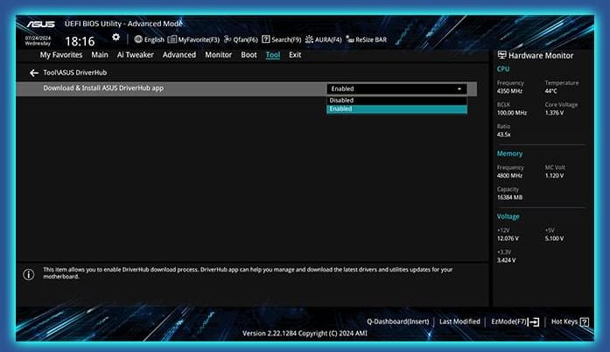The width and height of the screenshot is (610, 352).
Task: Select Download & Install ASUS DriverHub row
Action: coord(175,88)
